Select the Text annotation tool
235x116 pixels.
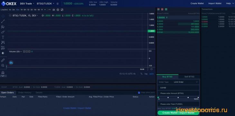3,37
